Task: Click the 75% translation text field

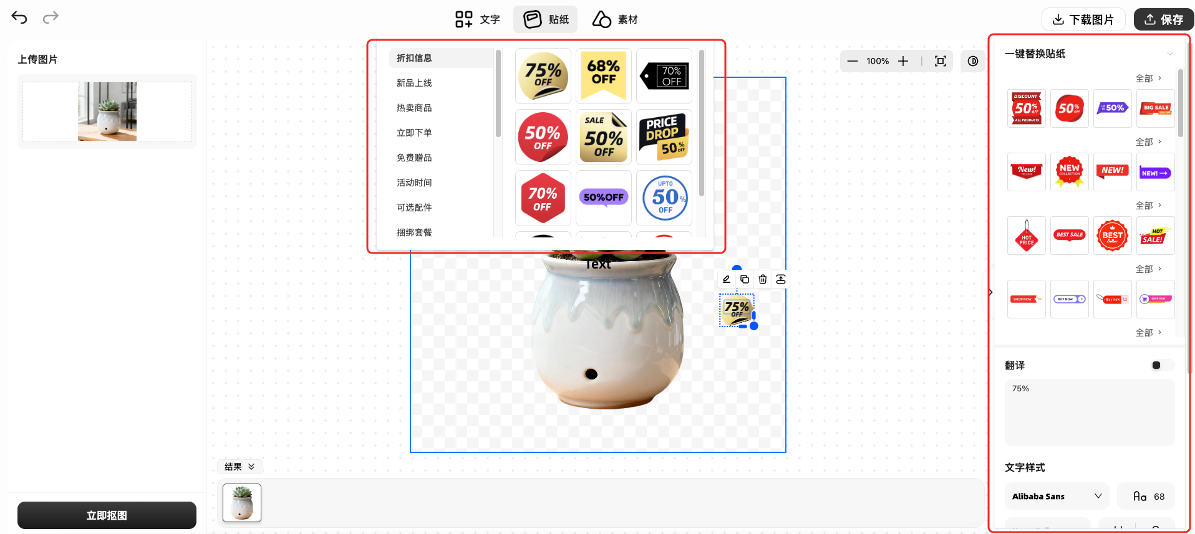Action: (1089, 412)
